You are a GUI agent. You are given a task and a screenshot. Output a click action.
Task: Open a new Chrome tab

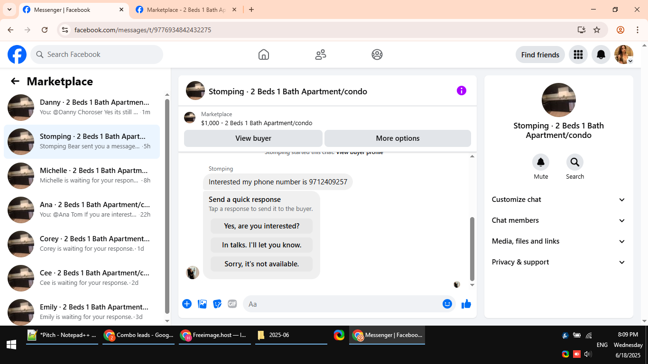(x=251, y=9)
